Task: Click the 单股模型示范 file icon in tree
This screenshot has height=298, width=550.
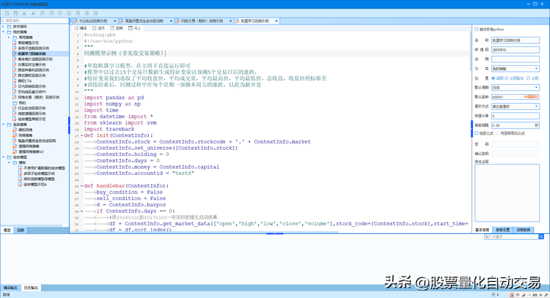Action: click(15, 43)
